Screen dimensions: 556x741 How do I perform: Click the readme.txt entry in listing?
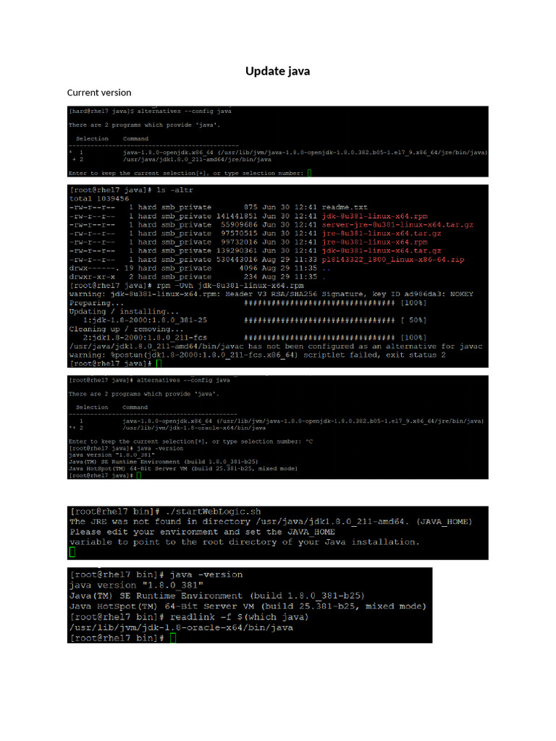[345, 207]
